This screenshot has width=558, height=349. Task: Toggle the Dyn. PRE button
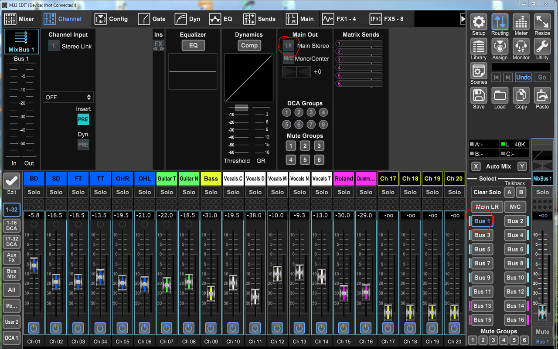coord(83,144)
